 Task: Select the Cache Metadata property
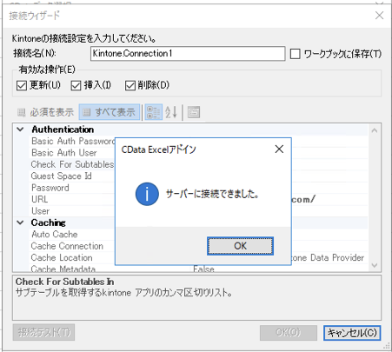[x=63, y=269]
